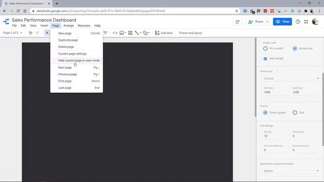
Task: Click the browser home icon
Action: (25, 11)
